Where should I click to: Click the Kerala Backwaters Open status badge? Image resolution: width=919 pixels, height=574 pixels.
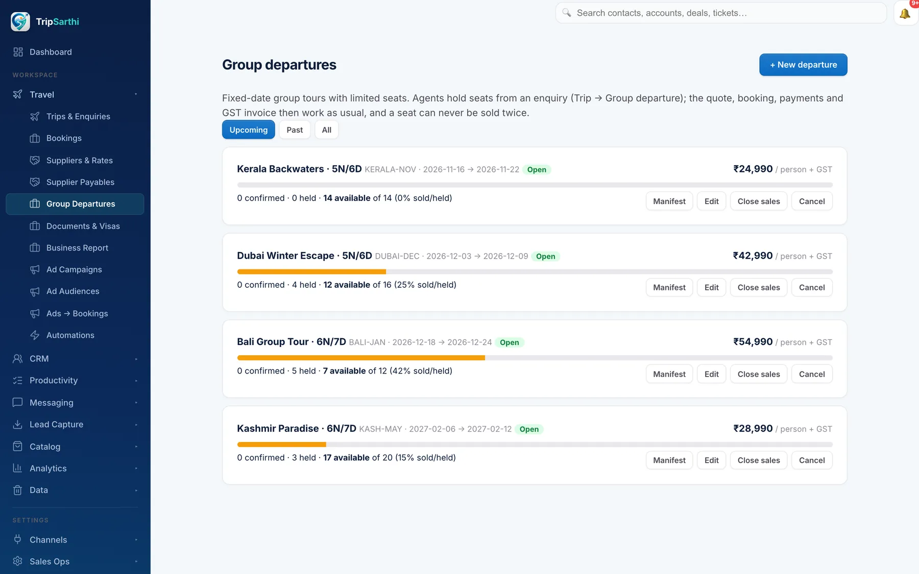pos(537,169)
